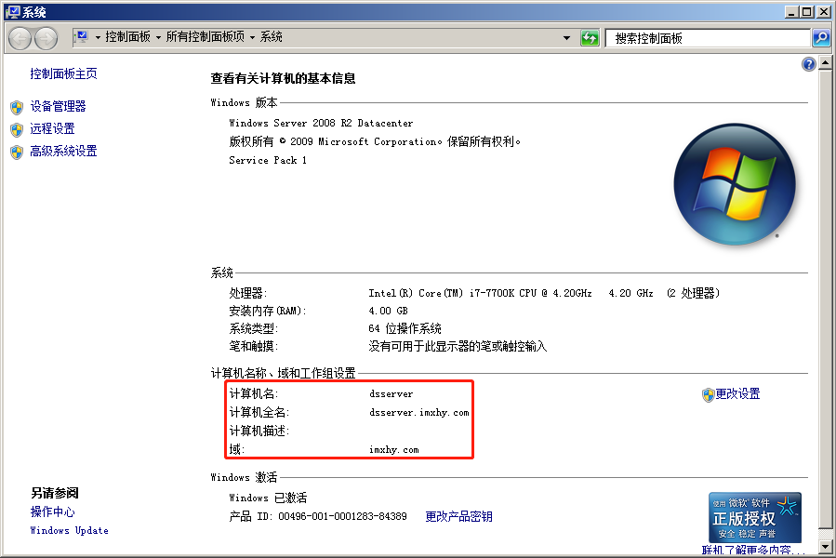Viewport: 836px width, 558px height.
Task: Open help via blue question mark icon
Action: click(x=808, y=64)
